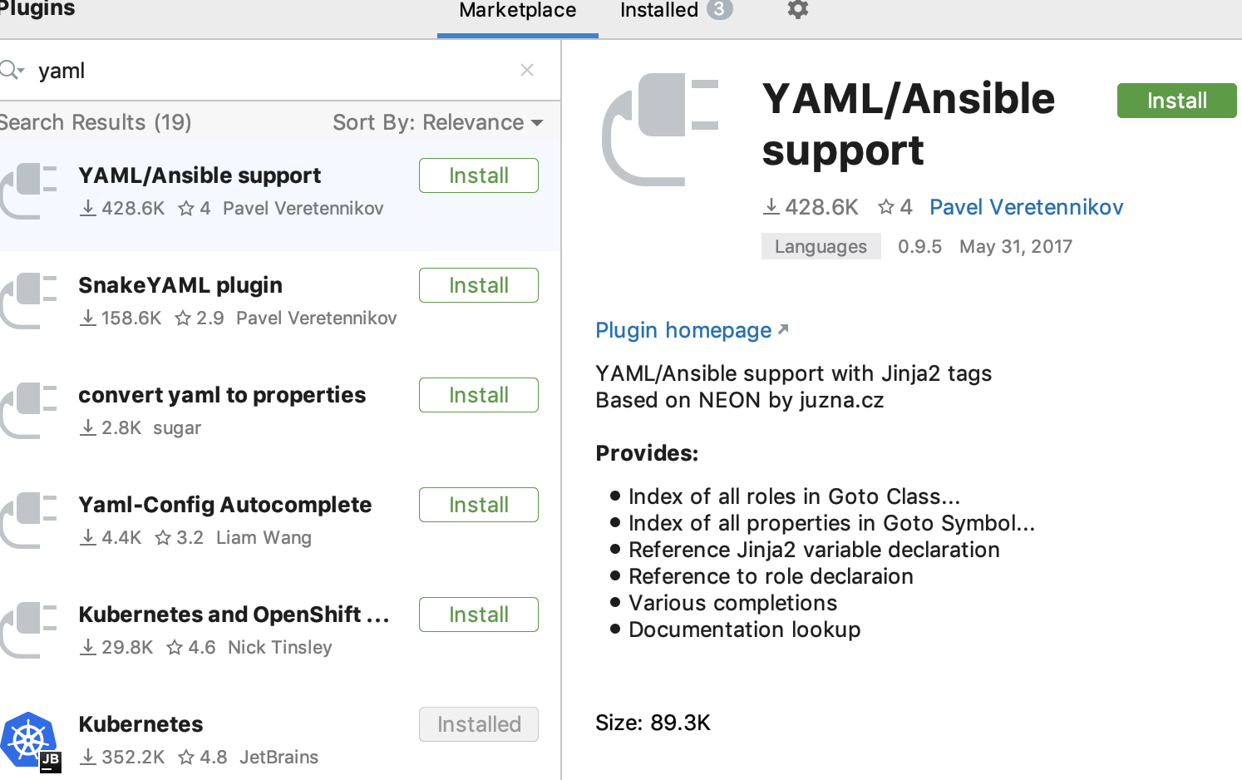Select the Marketplace tab

tap(517, 11)
